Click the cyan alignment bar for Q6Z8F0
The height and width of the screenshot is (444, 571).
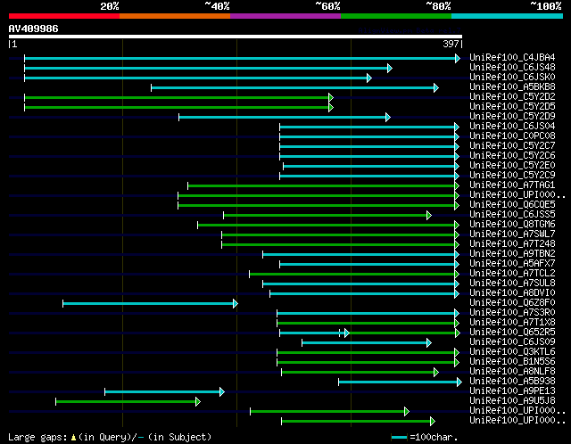151,303
